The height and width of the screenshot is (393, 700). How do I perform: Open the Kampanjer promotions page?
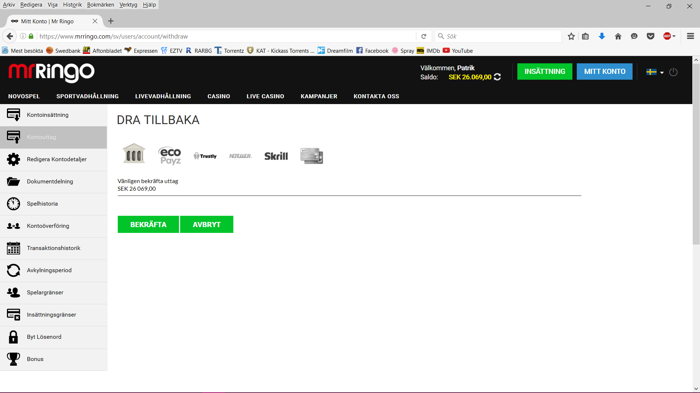click(x=319, y=96)
